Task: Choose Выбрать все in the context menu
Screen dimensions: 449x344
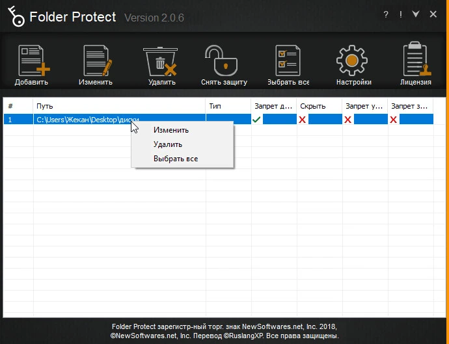Action: 182,159
